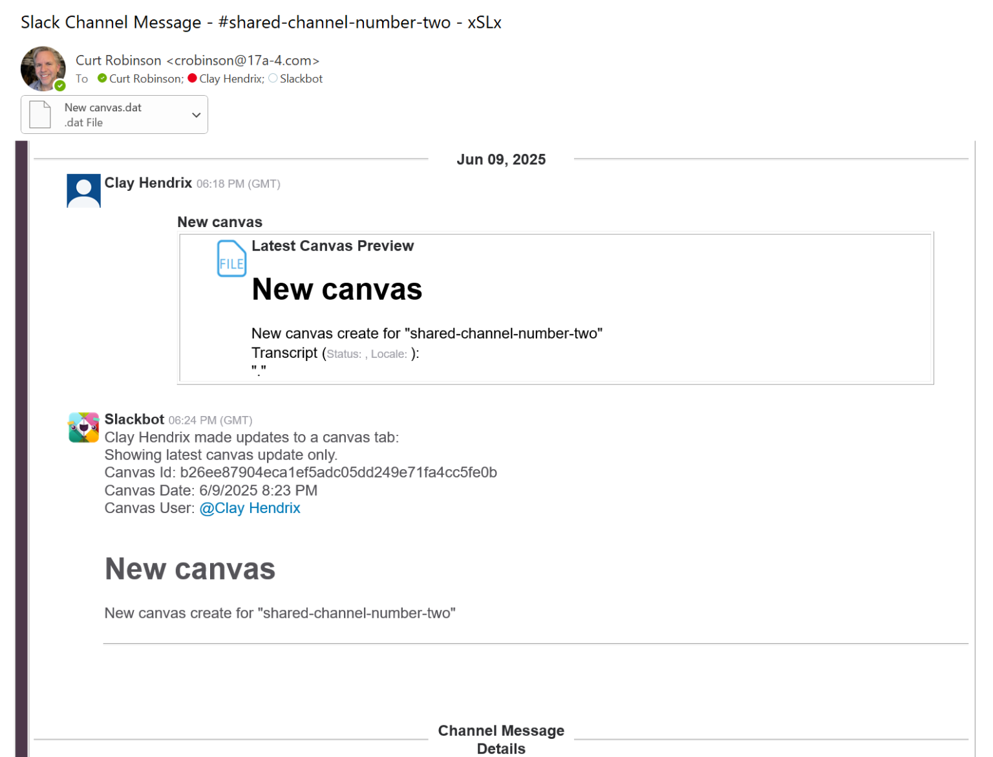Click the Channel Message Details heading
The width and height of the screenshot is (993, 757).
[501, 739]
